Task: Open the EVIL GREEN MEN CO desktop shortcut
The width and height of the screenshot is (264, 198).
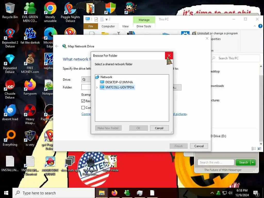Action: click(30, 12)
